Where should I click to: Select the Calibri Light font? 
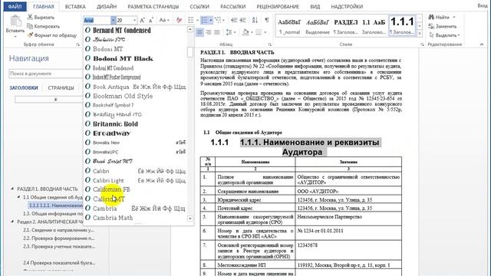pyautogui.click(x=136, y=180)
